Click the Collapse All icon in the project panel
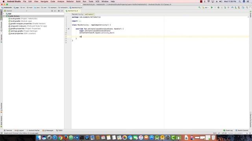252x141 pixels. click(55, 11)
